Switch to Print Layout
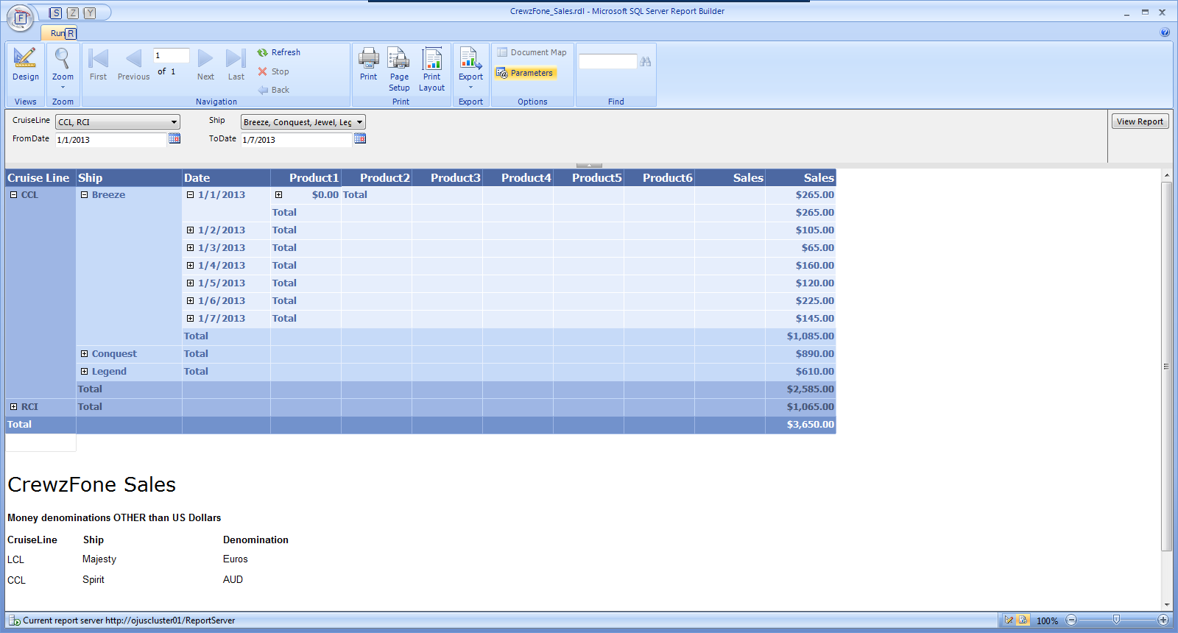The width and height of the screenshot is (1178, 633). pos(431,69)
